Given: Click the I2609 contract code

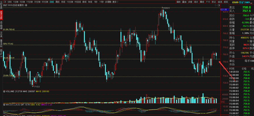Looking at the screenshot, I should [x=235, y=2].
